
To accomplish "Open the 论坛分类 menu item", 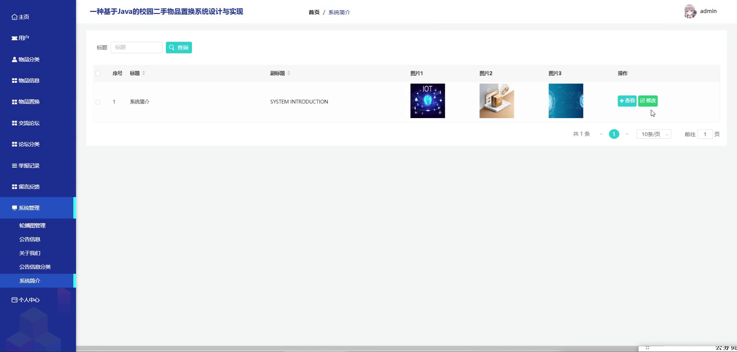I will 38,144.
